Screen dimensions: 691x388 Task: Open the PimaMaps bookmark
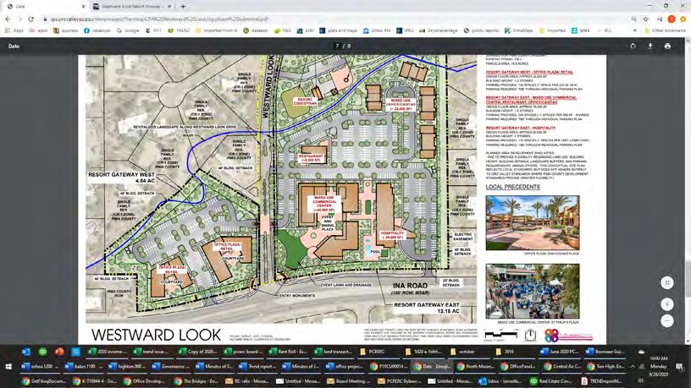519,30
